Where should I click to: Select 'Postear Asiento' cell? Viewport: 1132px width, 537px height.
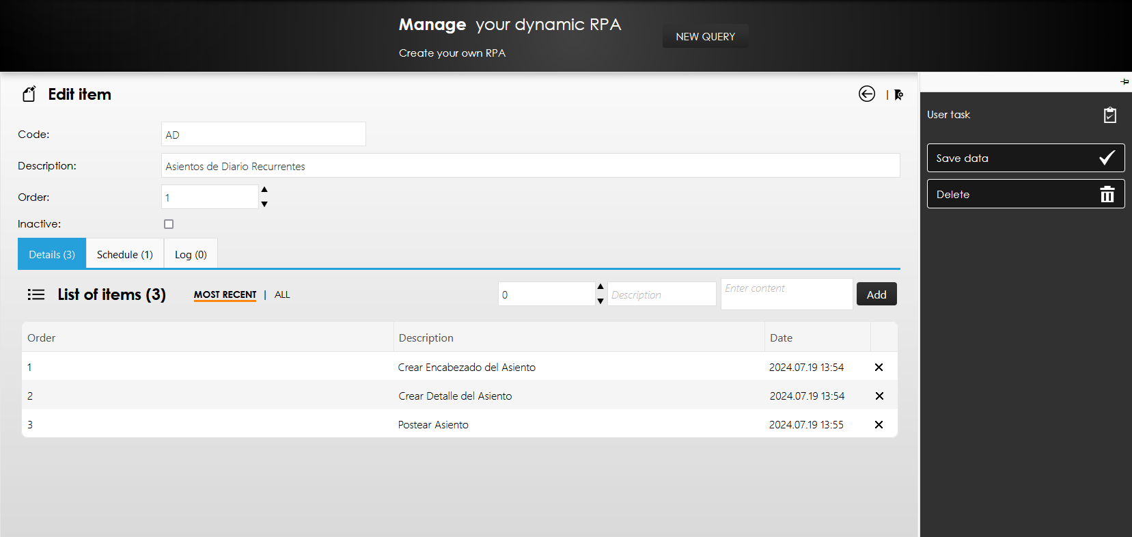click(x=433, y=425)
